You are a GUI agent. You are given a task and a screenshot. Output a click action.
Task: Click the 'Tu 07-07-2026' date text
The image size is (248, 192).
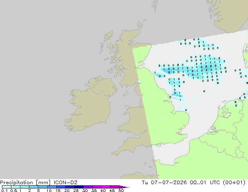point(164,183)
